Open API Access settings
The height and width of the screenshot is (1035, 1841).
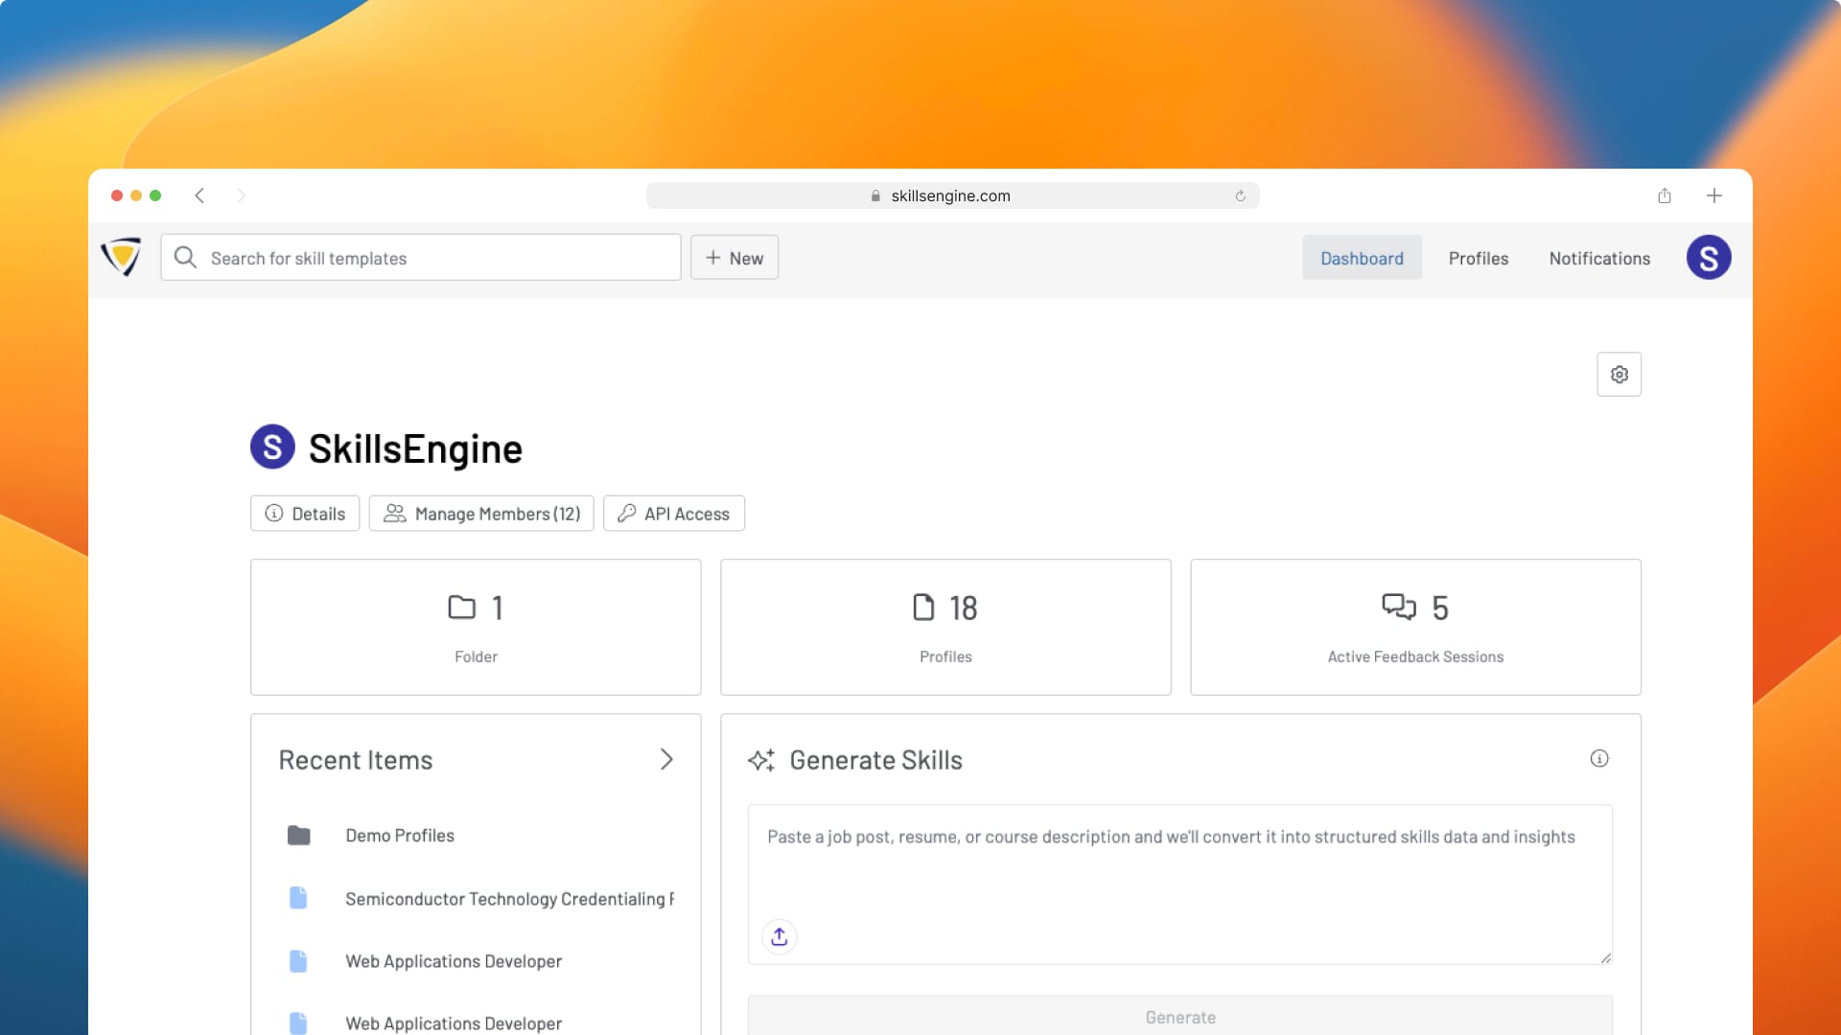click(x=674, y=514)
